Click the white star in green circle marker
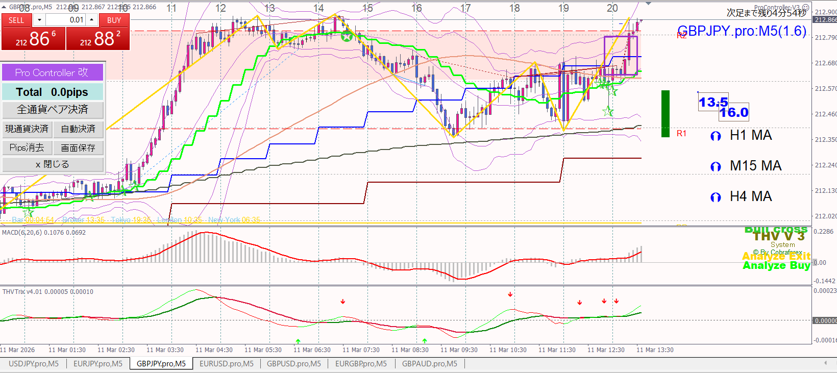This screenshot has height=373, width=837. pyautogui.click(x=347, y=37)
